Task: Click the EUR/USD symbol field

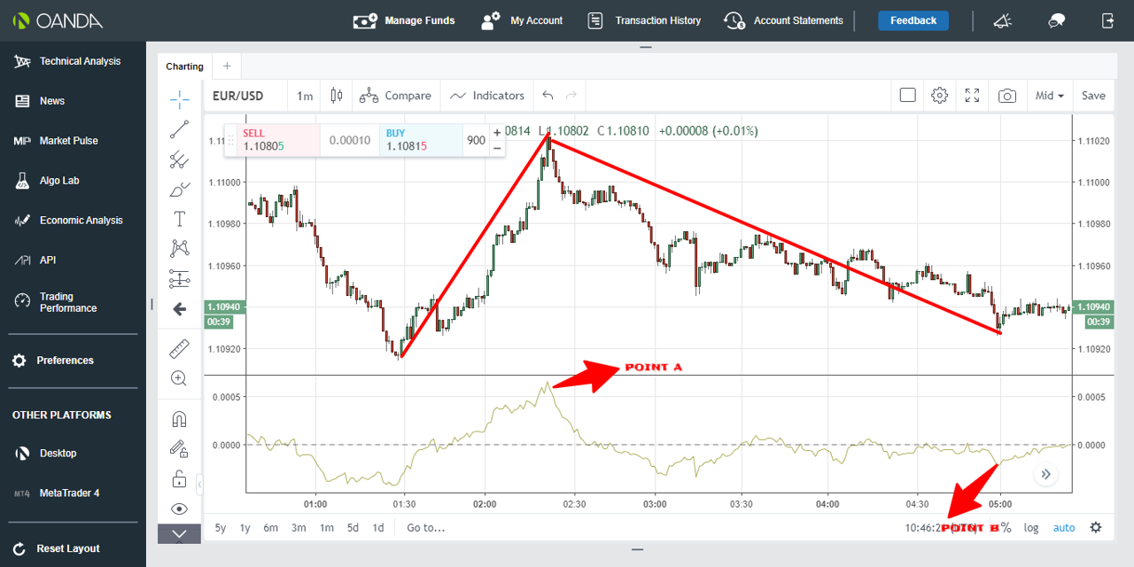Action: [x=238, y=96]
